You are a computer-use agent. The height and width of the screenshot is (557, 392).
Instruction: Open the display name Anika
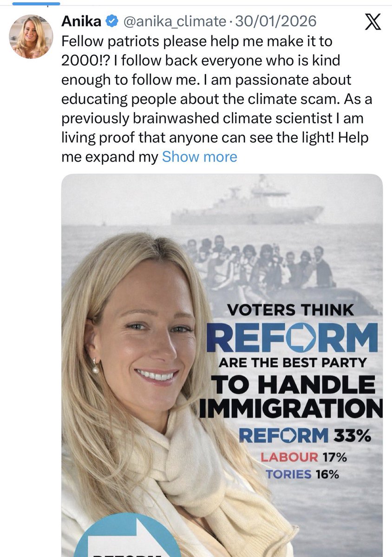click(x=81, y=21)
